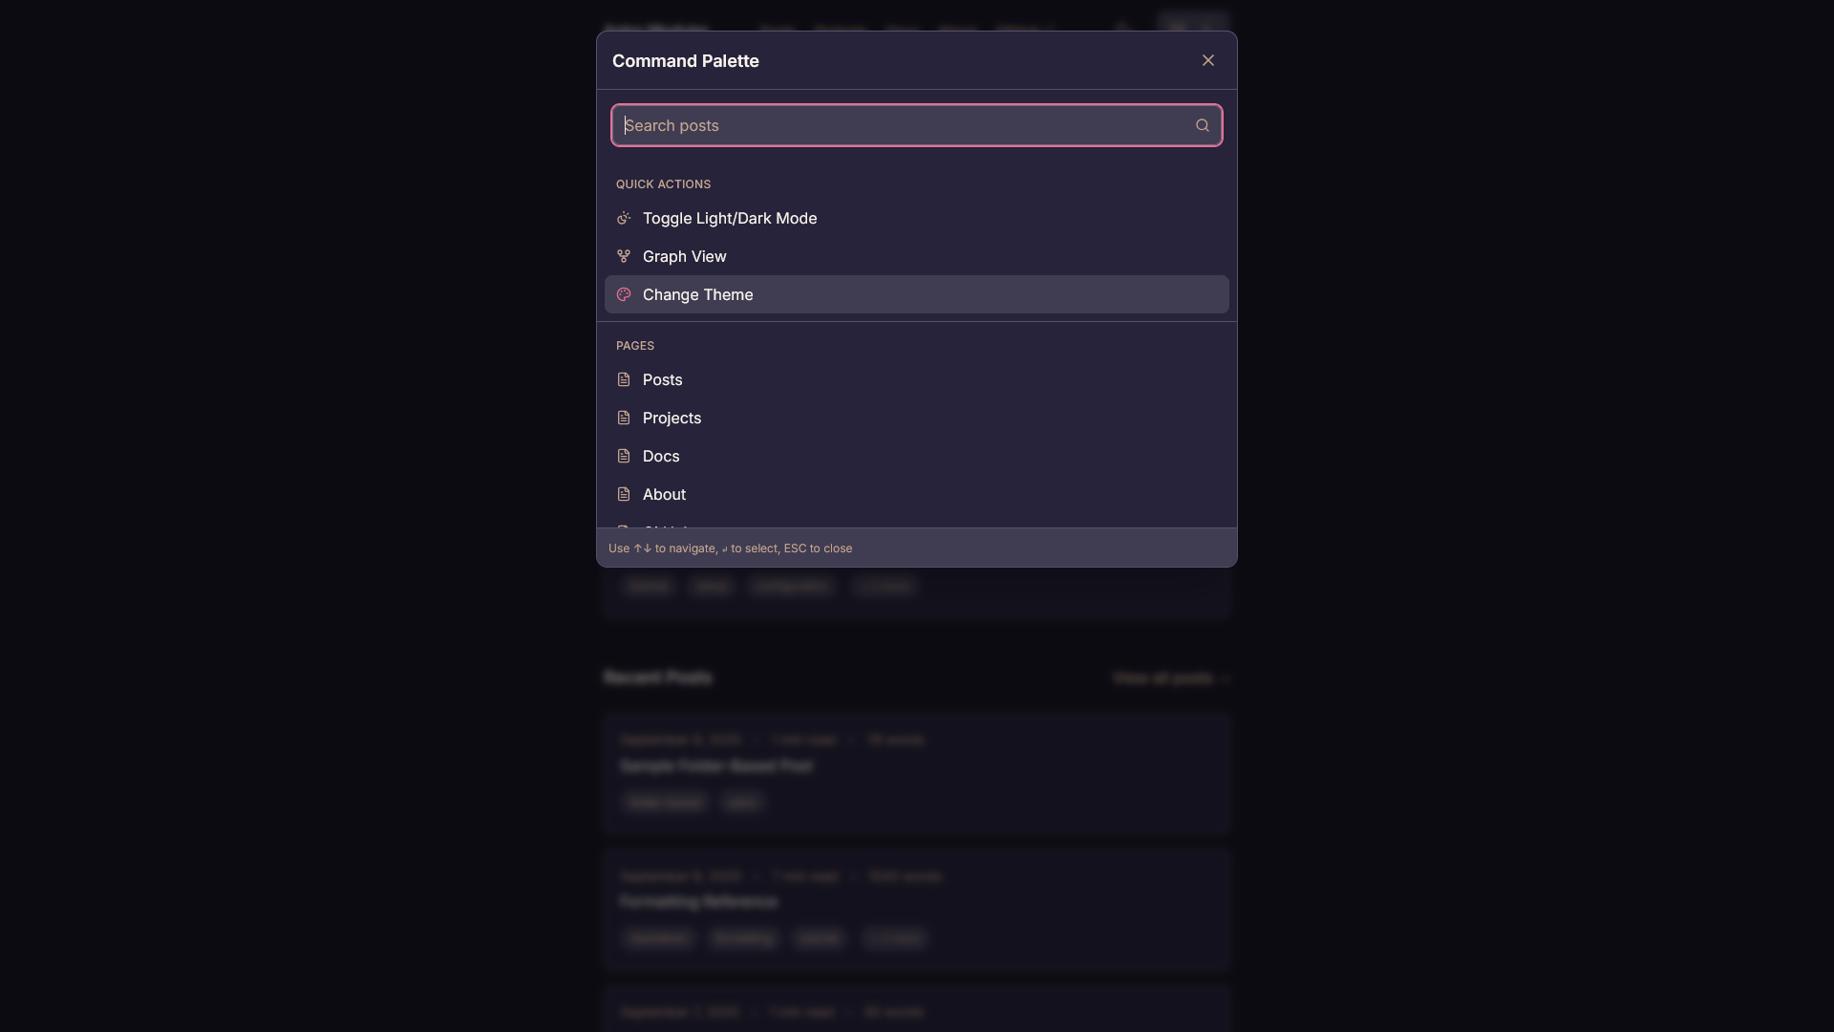Click the document icon next to About
Viewport: 1834px width, 1032px height.
point(624,494)
